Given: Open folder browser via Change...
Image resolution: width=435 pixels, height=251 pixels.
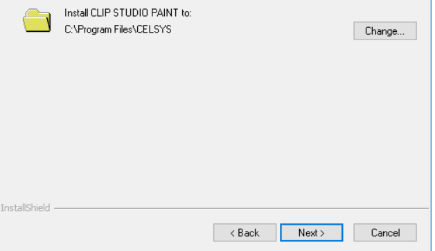Looking at the screenshot, I should click(x=385, y=31).
